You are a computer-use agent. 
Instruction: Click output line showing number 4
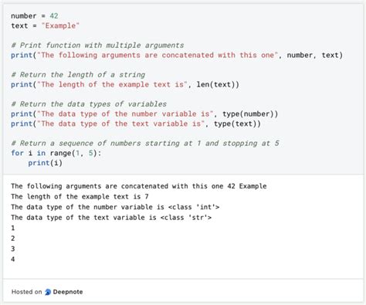13,259
